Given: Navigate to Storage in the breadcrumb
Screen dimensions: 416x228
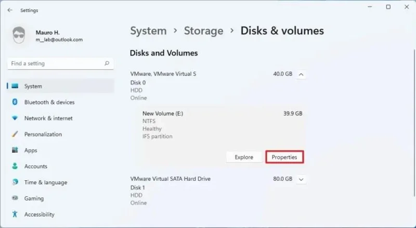Looking at the screenshot, I should [203, 31].
